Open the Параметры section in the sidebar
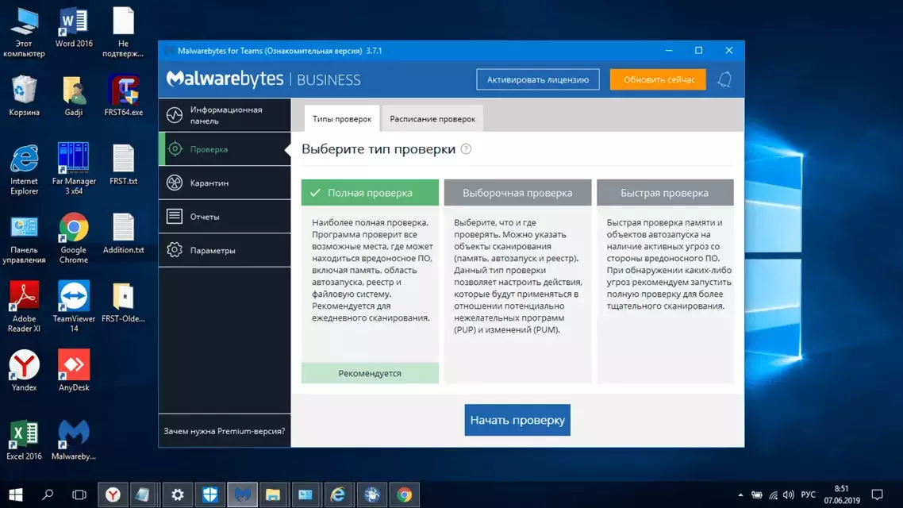 click(225, 250)
